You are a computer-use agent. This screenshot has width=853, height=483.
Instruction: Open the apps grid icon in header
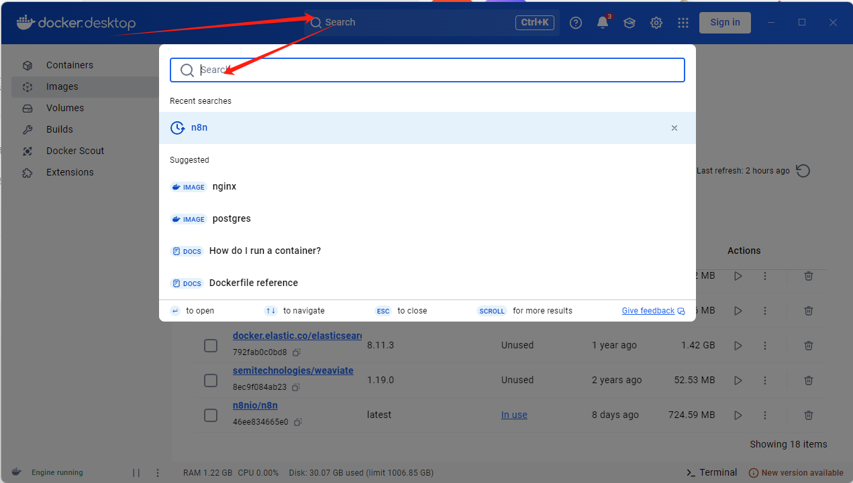pyautogui.click(x=683, y=23)
